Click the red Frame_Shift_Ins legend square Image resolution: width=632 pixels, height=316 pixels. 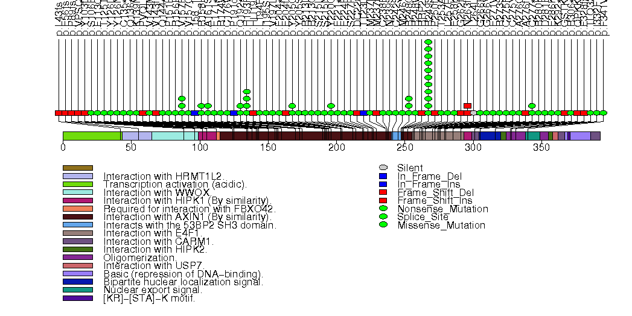(383, 200)
